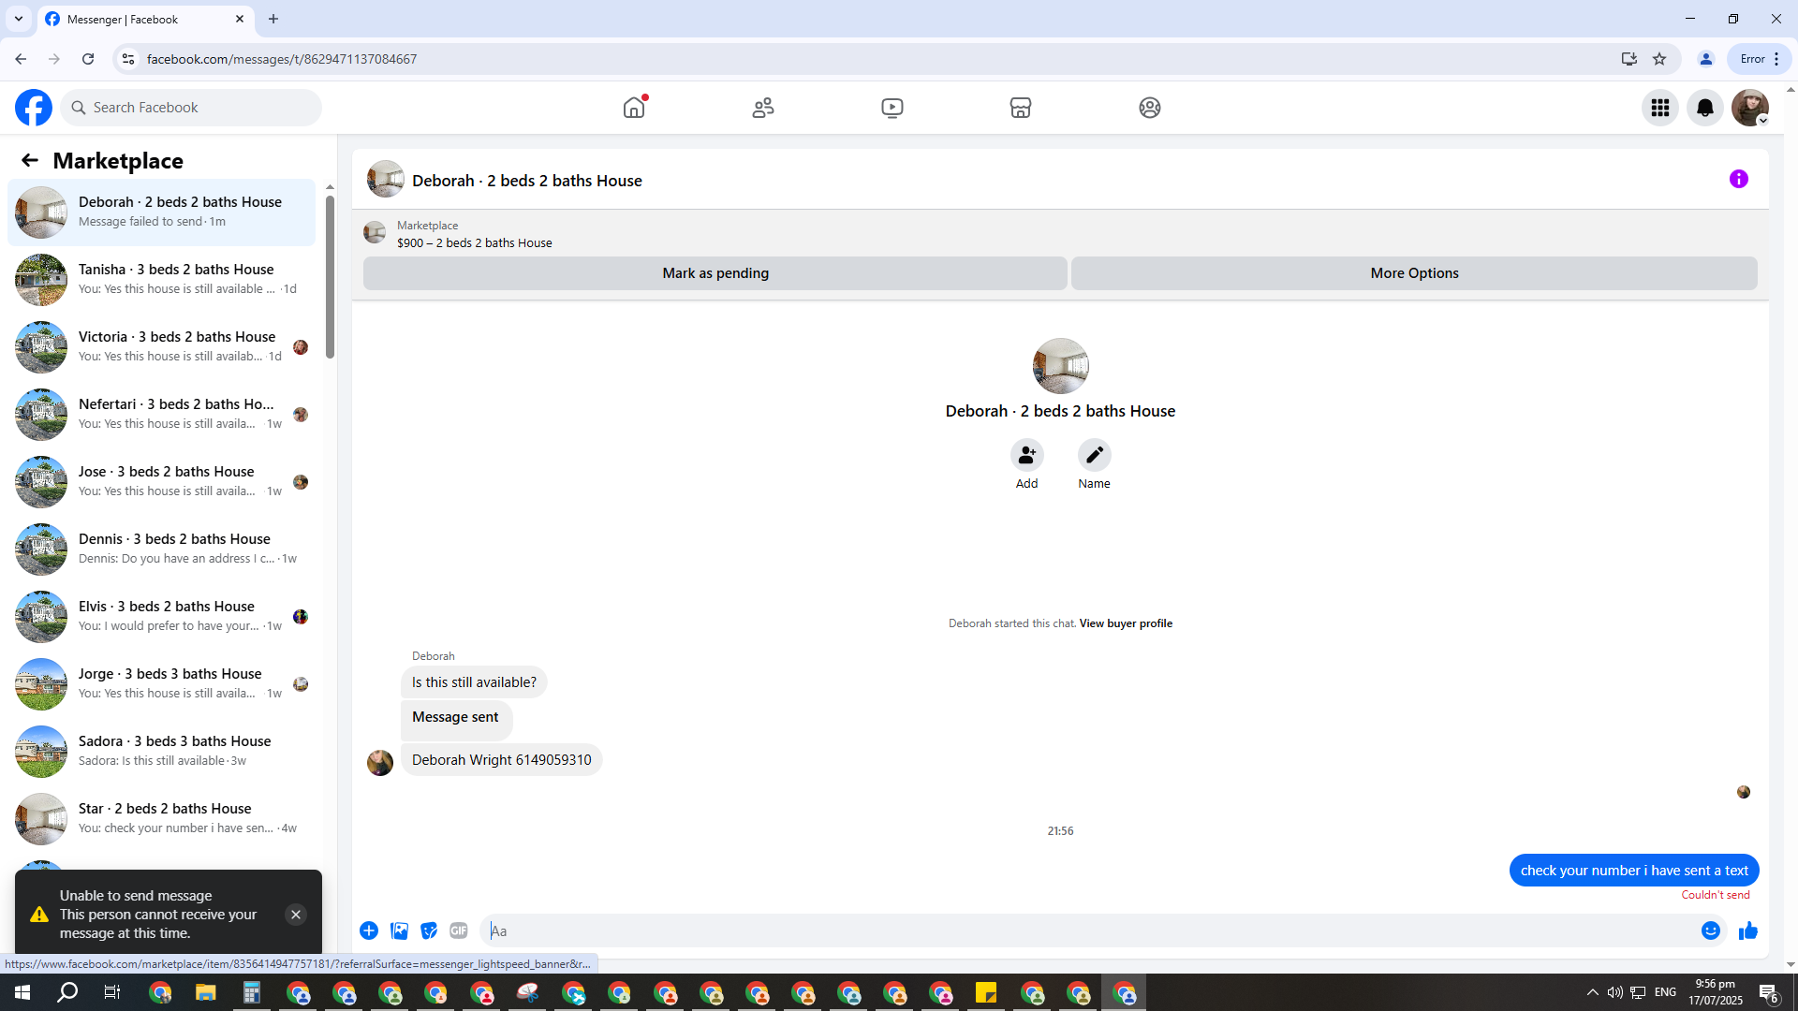The height and width of the screenshot is (1011, 1798).
Task: Show hidden system tray icons
Action: [1593, 992]
